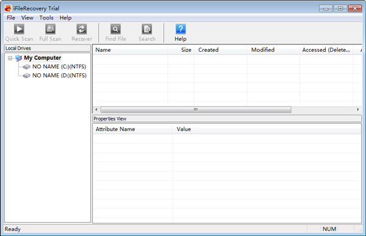Open the File menu
The image size is (366, 236).
pyautogui.click(x=11, y=18)
